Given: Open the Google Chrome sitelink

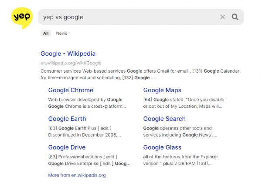Looking at the screenshot, I should pyautogui.click(x=71, y=90).
